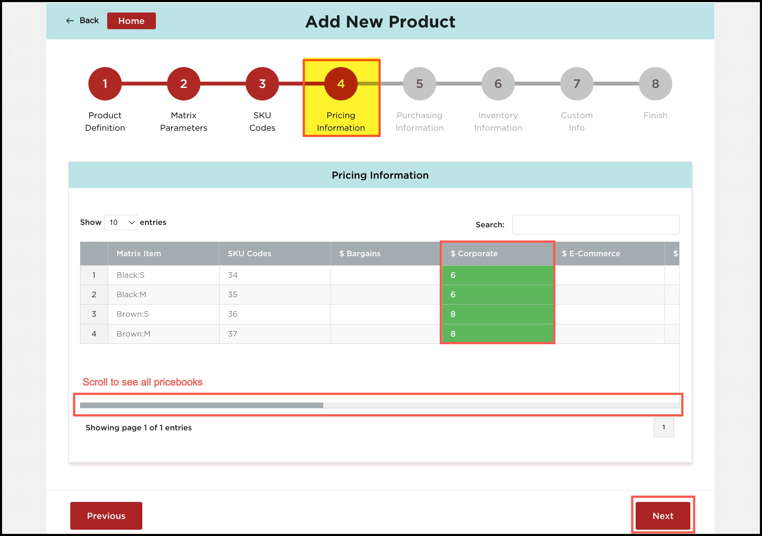This screenshot has height=536, width=762.
Task: Click the Previous button
Action: coord(106,516)
